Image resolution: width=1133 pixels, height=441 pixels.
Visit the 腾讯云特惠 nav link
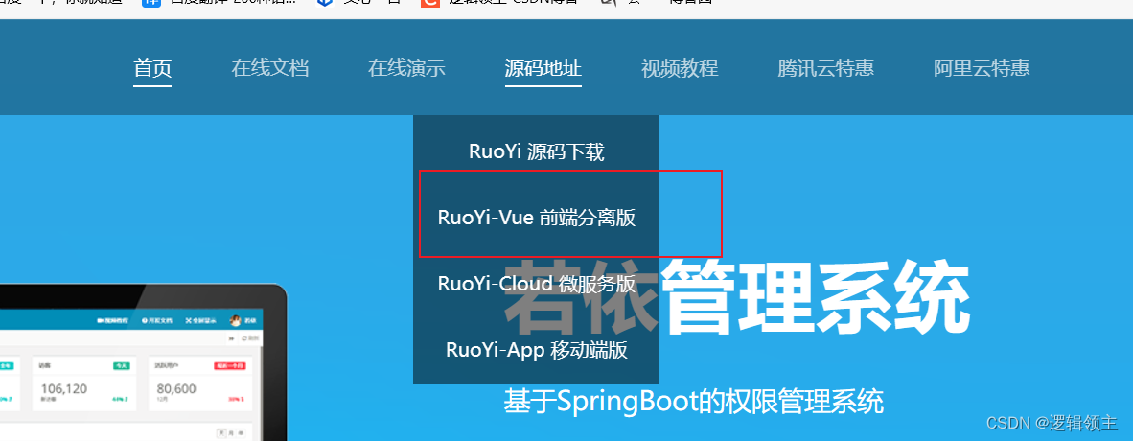point(826,69)
